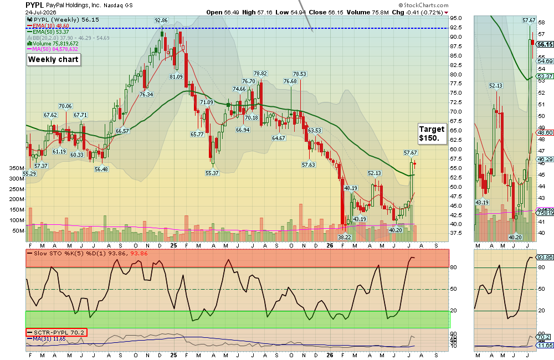The width and height of the screenshot is (554, 360).
Task: Click the EMA(10) 48.60 legend entry
Action: tap(48, 26)
